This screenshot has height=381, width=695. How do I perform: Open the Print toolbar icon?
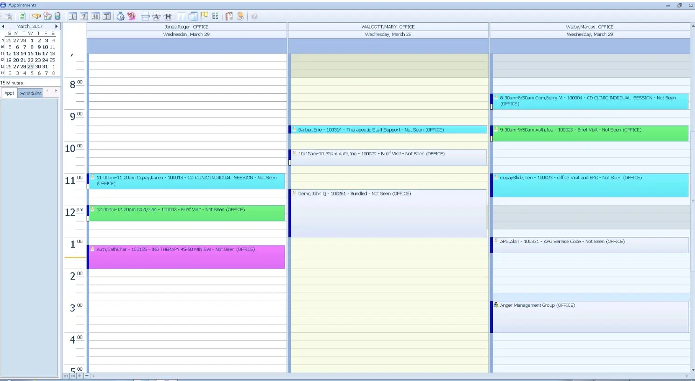click(x=8, y=16)
